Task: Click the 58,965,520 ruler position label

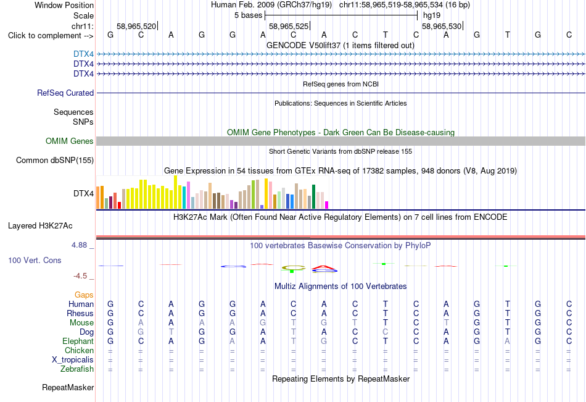Action: point(136,26)
